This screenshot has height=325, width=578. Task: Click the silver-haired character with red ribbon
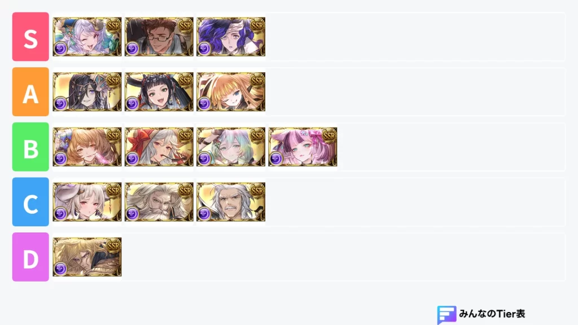[x=159, y=147]
